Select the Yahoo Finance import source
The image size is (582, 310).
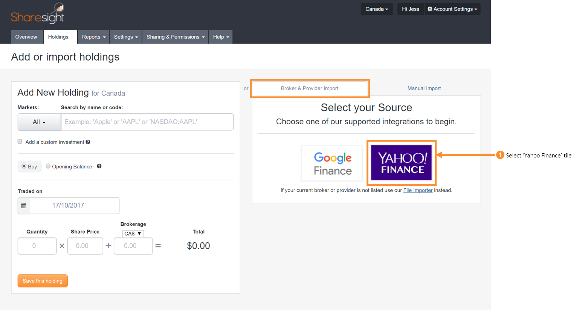pos(401,163)
